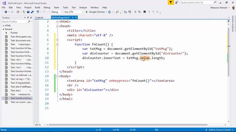Open the Edit menu

coord(11,7)
